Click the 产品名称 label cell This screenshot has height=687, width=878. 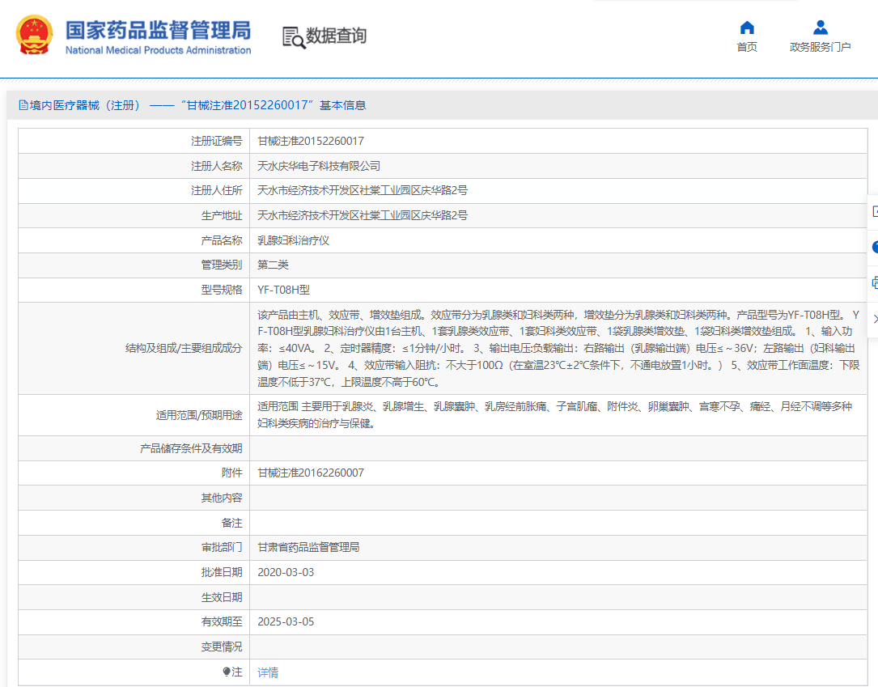tap(134, 241)
